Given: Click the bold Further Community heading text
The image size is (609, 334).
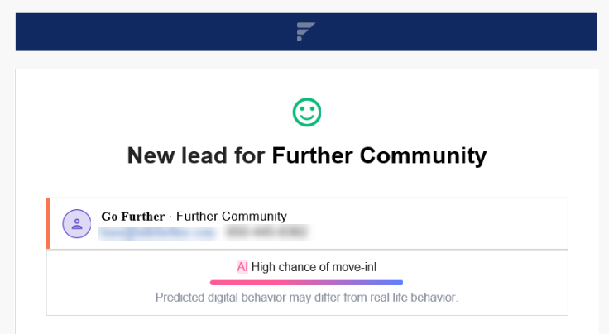Looking at the screenshot, I should click(379, 155).
